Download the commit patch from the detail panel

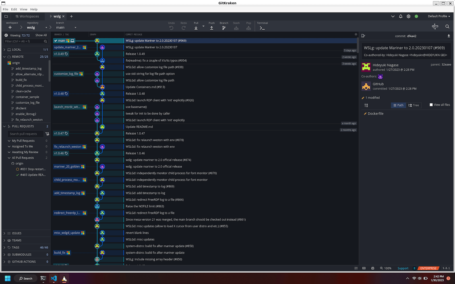449,36
